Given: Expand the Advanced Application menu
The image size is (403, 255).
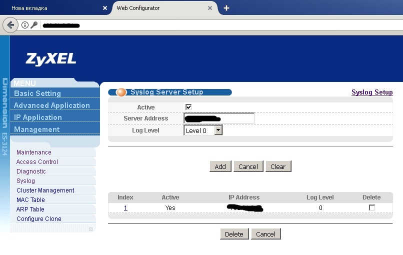Looking at the screenshot, I should (x=51, y=105).
